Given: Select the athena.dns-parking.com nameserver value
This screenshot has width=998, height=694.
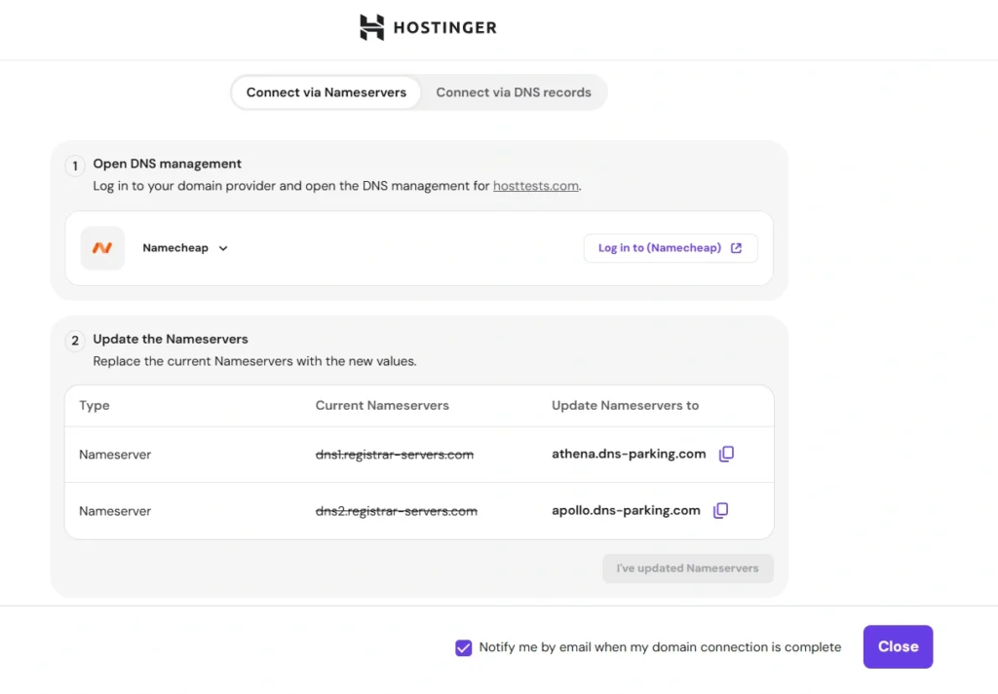Looking at the screenshot, I should click(629, 455).
